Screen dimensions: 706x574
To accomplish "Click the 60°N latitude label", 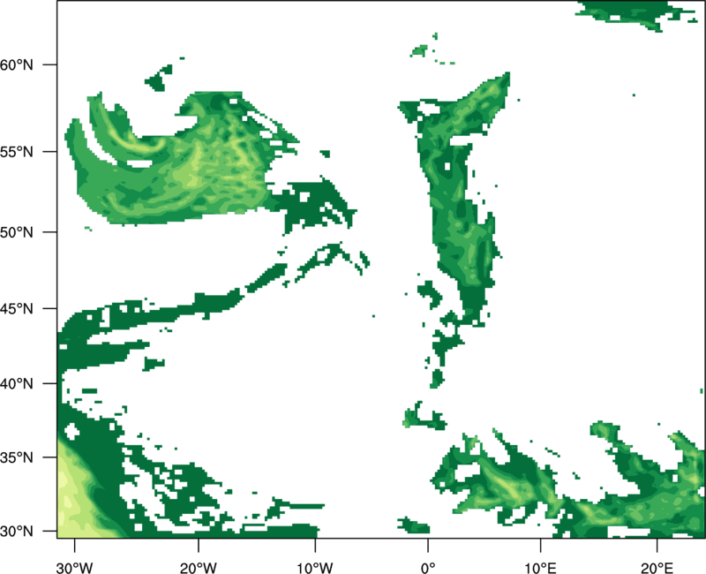I will [17, 64].
